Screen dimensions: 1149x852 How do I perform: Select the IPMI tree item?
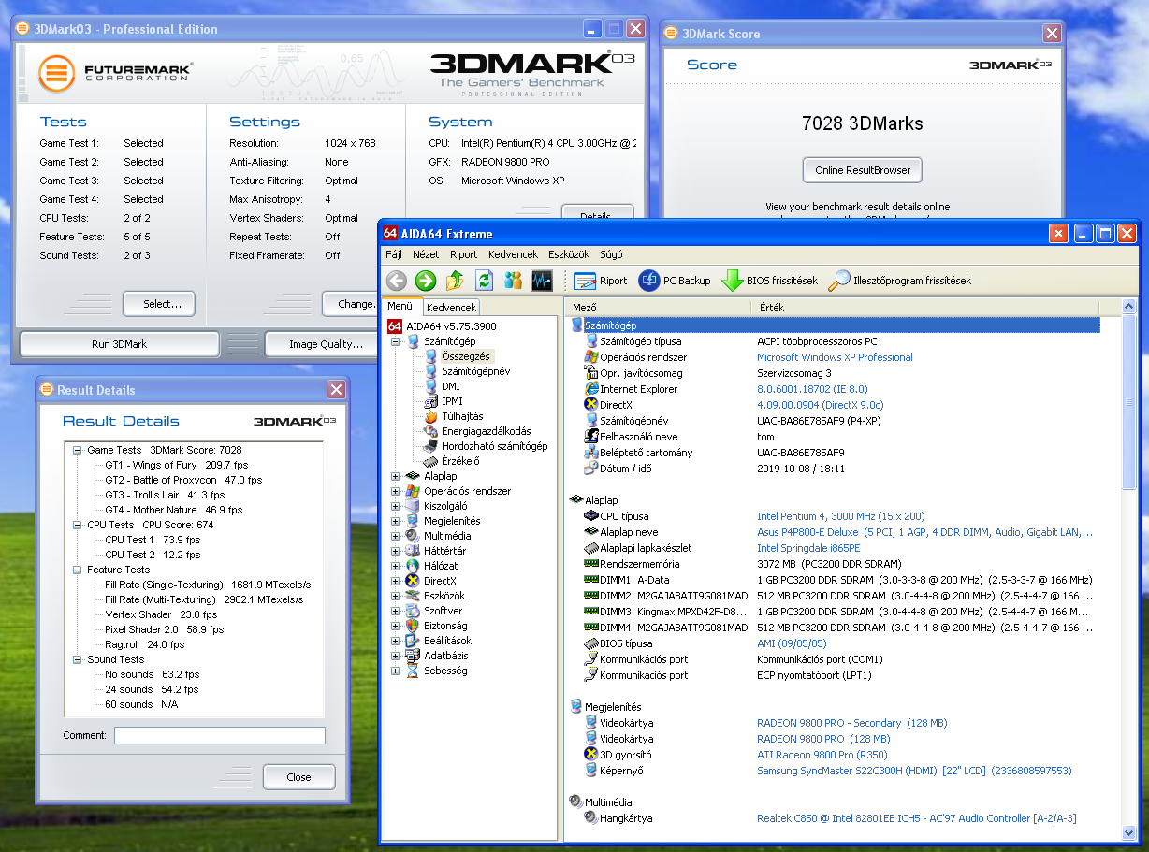(452, 401)
